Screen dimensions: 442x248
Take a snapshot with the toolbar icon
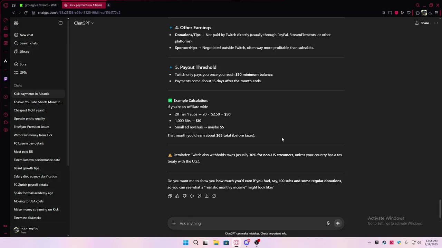coord(390,13)
